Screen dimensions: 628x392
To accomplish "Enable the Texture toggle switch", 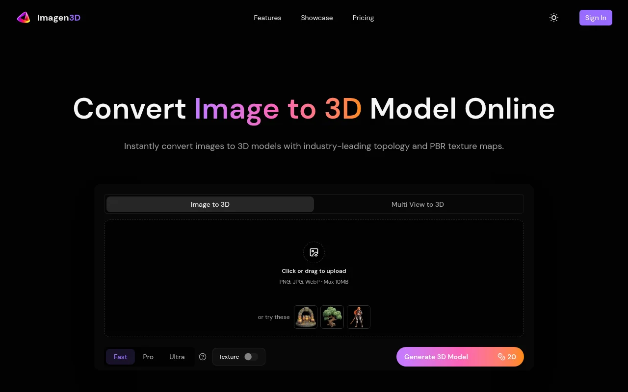I will point(251,357).
